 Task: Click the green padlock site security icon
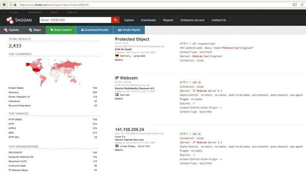(15, 5)
